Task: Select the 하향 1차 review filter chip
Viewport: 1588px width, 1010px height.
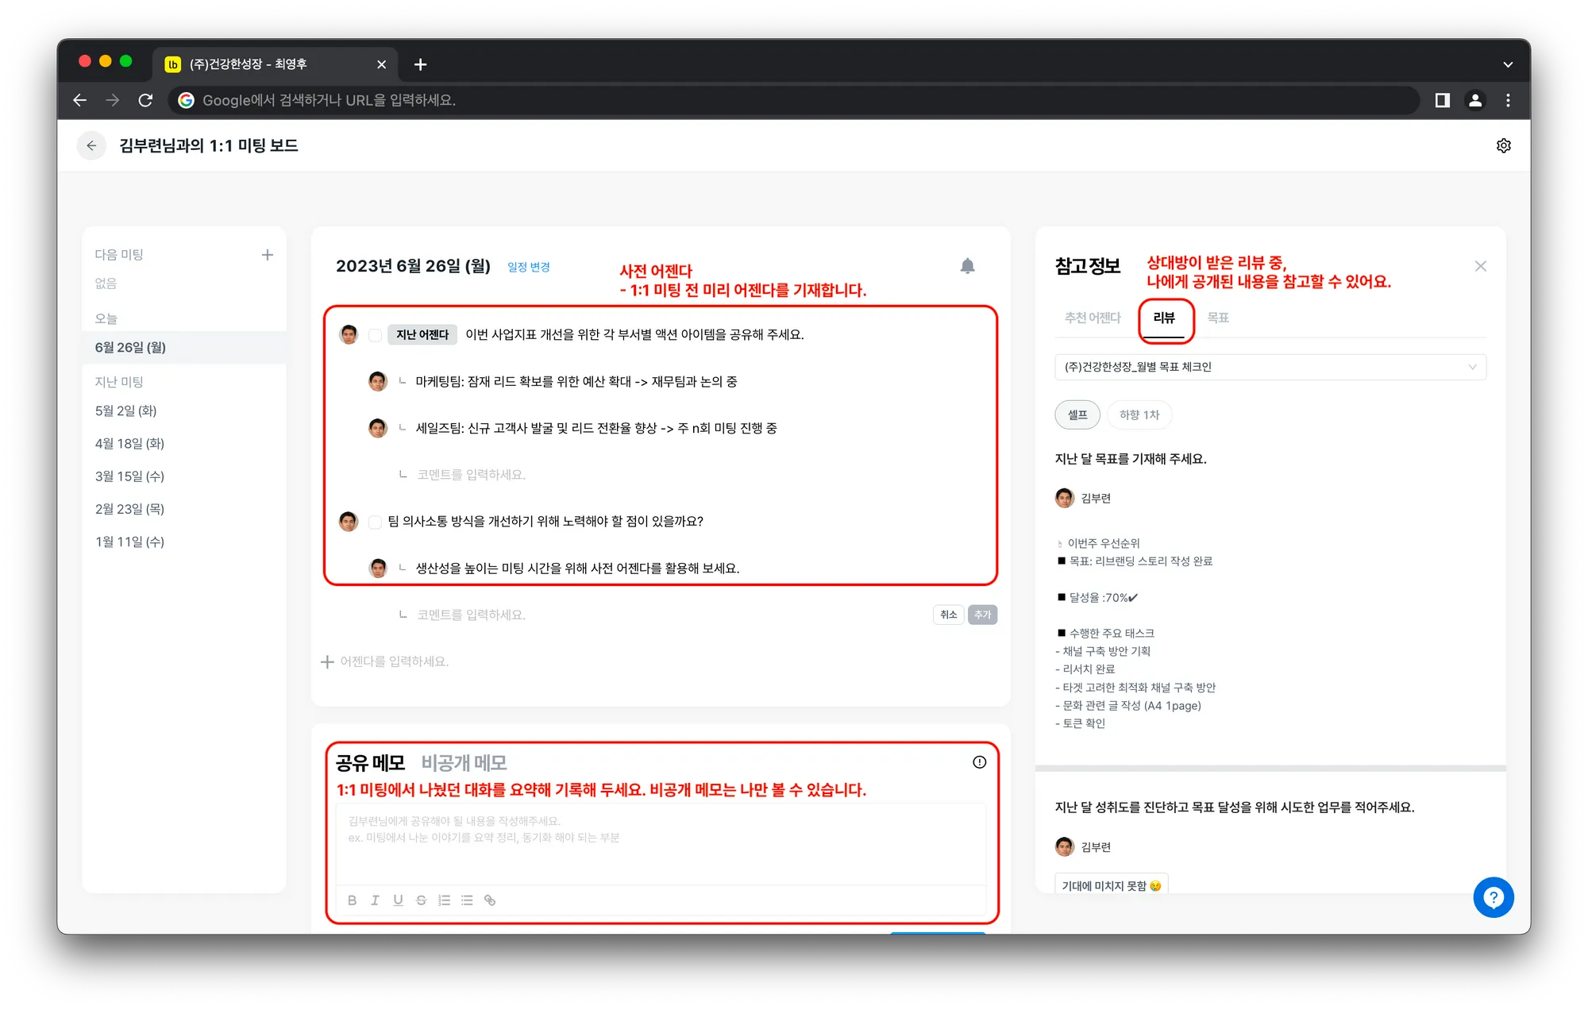Action: [x=1139, y=414]
